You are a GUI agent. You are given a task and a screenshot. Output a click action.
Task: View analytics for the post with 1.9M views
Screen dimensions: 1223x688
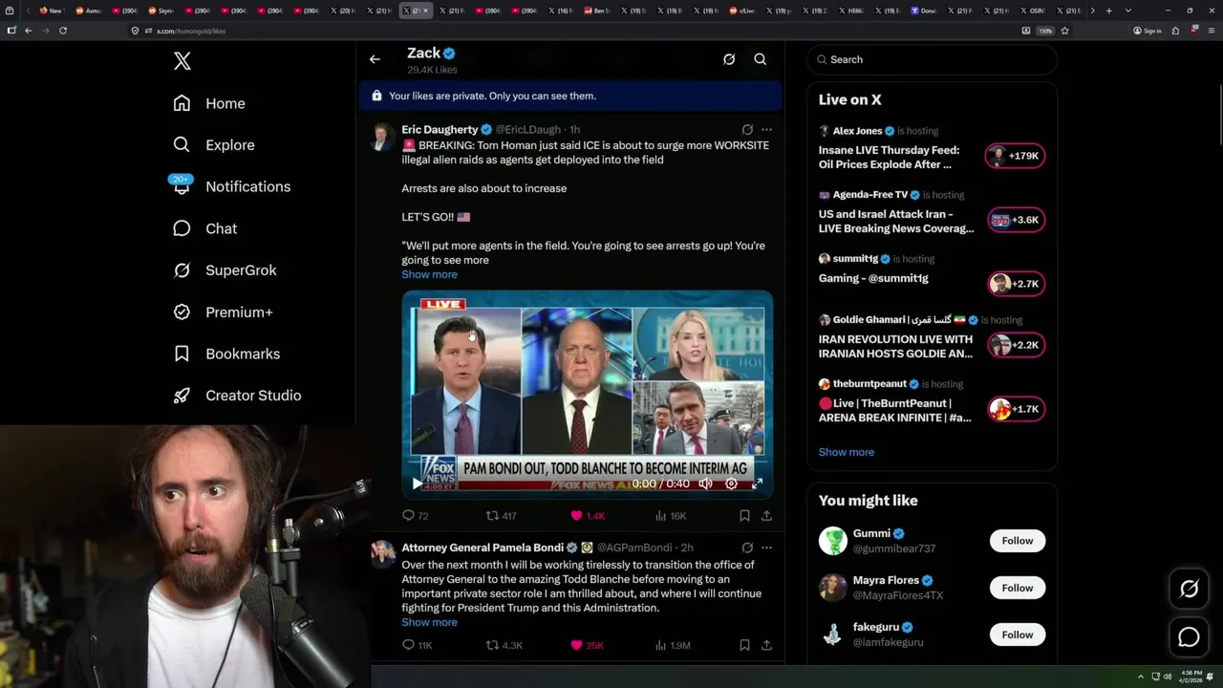tap(673, 645)
